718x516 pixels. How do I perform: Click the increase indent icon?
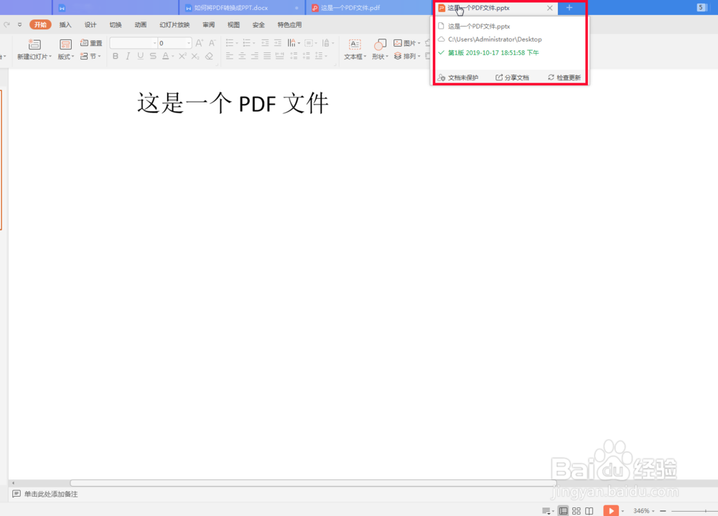[x=277, y=43]
